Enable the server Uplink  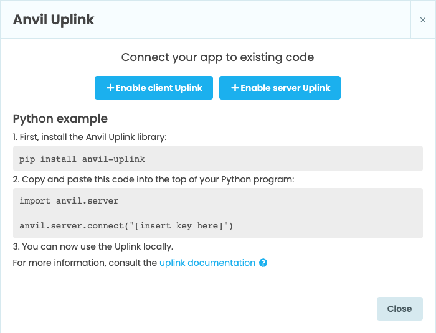(280, 88)
